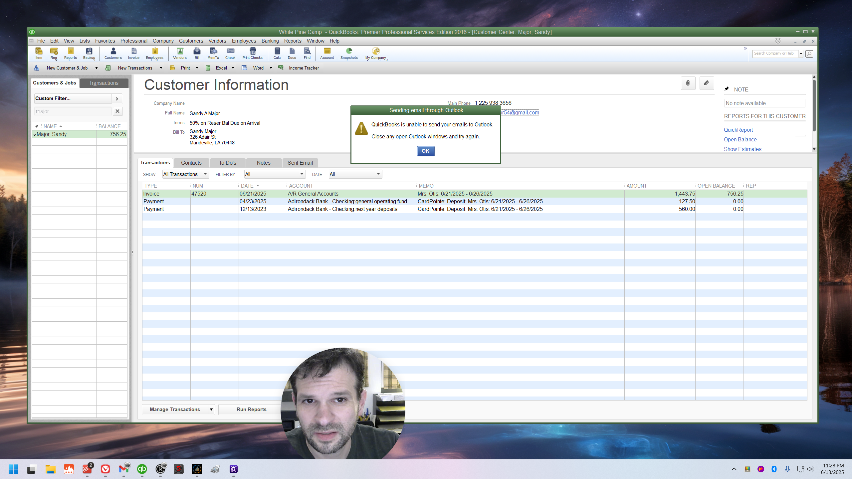Open the Docs icon

[292, 53]
